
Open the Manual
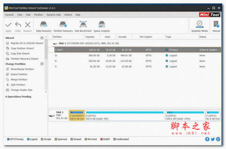click(216, 26)
